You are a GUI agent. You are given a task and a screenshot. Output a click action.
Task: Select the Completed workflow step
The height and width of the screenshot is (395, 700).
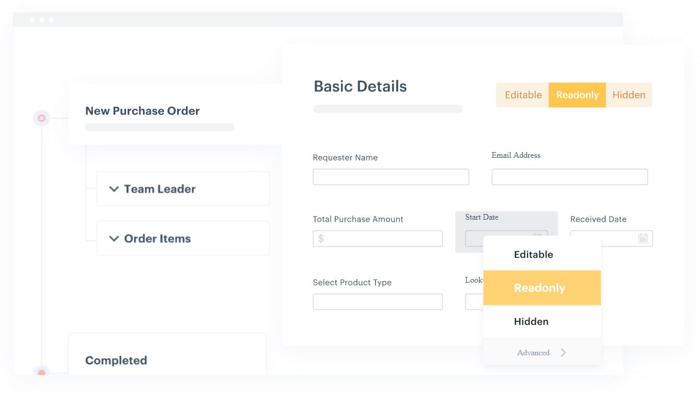tap(116, 360)
